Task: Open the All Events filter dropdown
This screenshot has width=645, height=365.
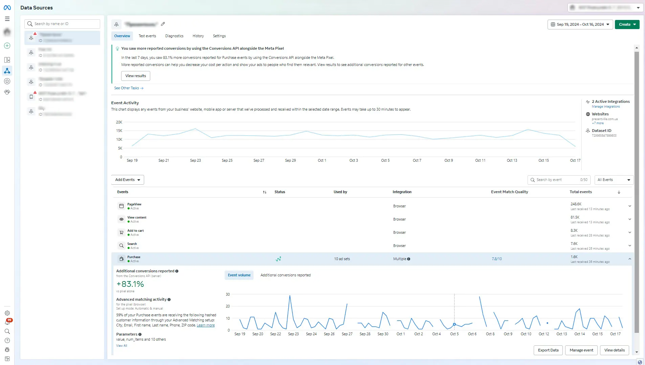Action: [614, 180]
